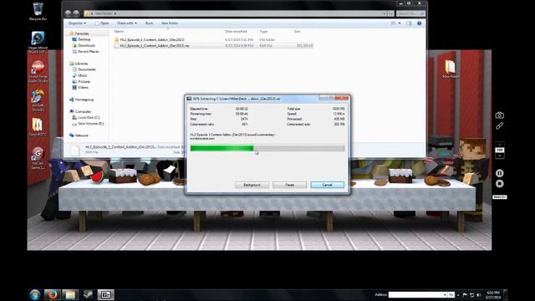Open the Recycle Bin desktop icon

(38, 12)
